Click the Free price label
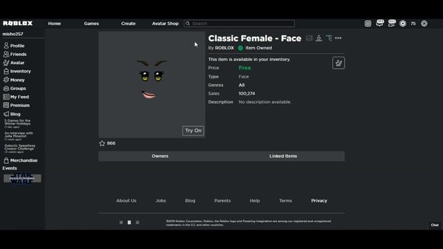443x249 pixels. [244, 68]
